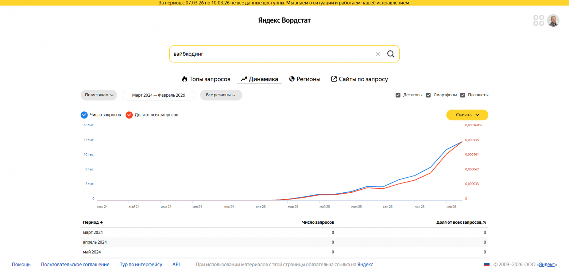Open the Помощь footer link

coord(21,265)
